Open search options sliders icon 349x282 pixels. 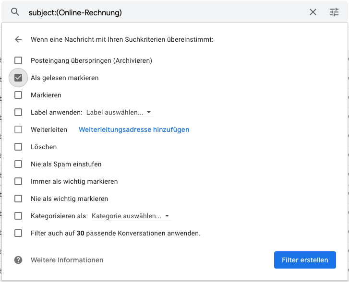(x=334, y=12)
